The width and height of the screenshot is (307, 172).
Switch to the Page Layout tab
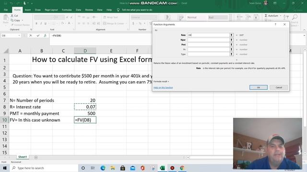pos(51,10)
